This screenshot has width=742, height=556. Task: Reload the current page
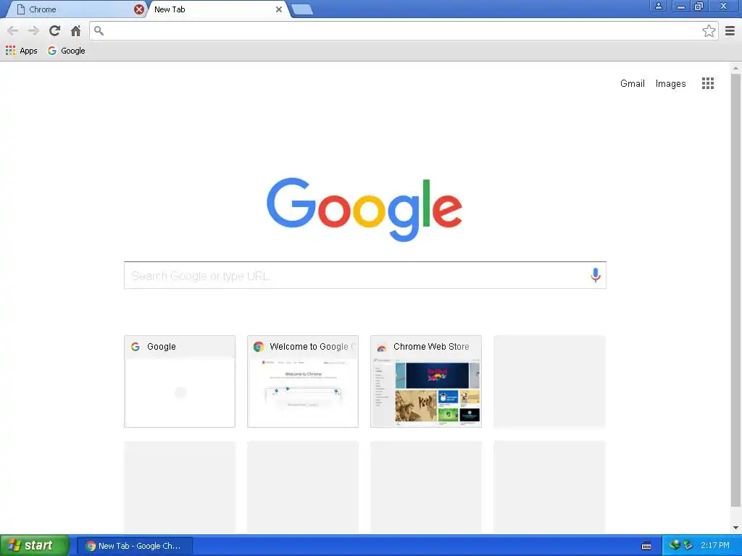point(54,30)
